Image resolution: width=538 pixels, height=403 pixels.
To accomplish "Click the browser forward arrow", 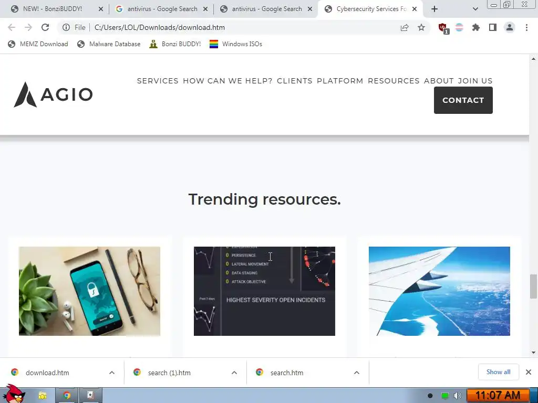I will point(28,27).
